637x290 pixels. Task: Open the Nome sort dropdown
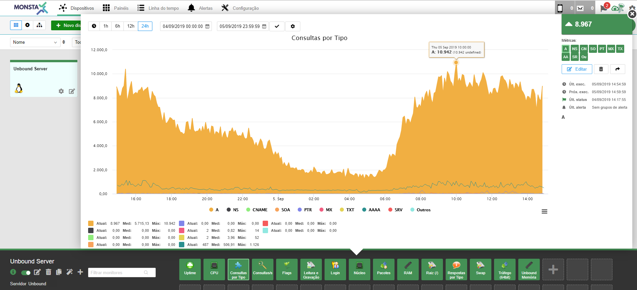tap(35, 42)
